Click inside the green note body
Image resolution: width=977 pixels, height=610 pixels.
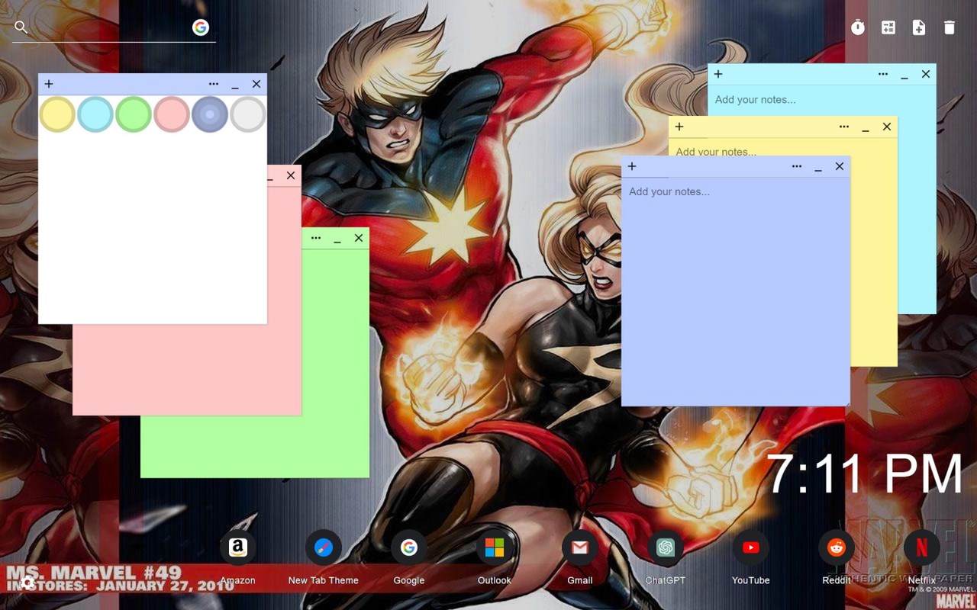(x=255, y=446)
